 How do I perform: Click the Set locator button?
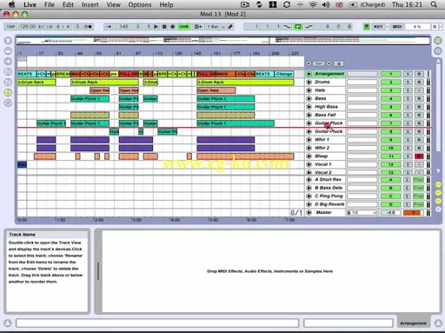pos(319,63)
